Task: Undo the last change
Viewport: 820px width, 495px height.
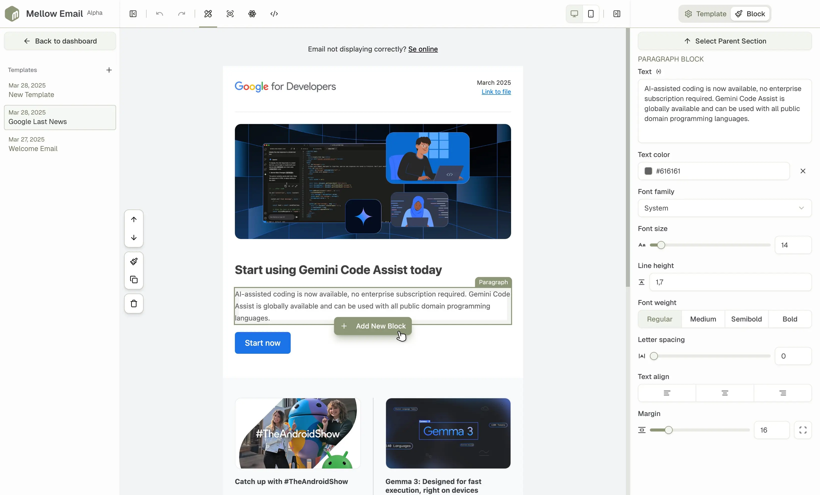Action: [159, 14]
